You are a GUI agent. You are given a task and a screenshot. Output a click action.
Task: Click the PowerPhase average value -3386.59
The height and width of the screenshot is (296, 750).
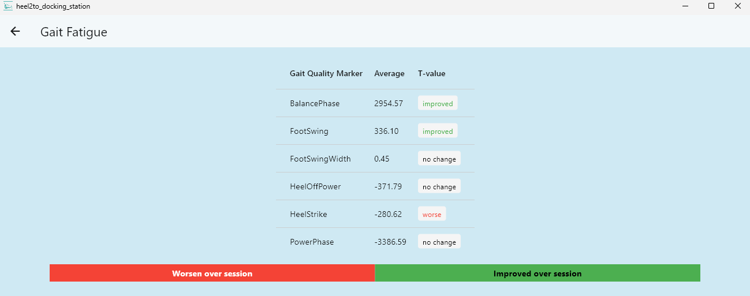[390, 242]
